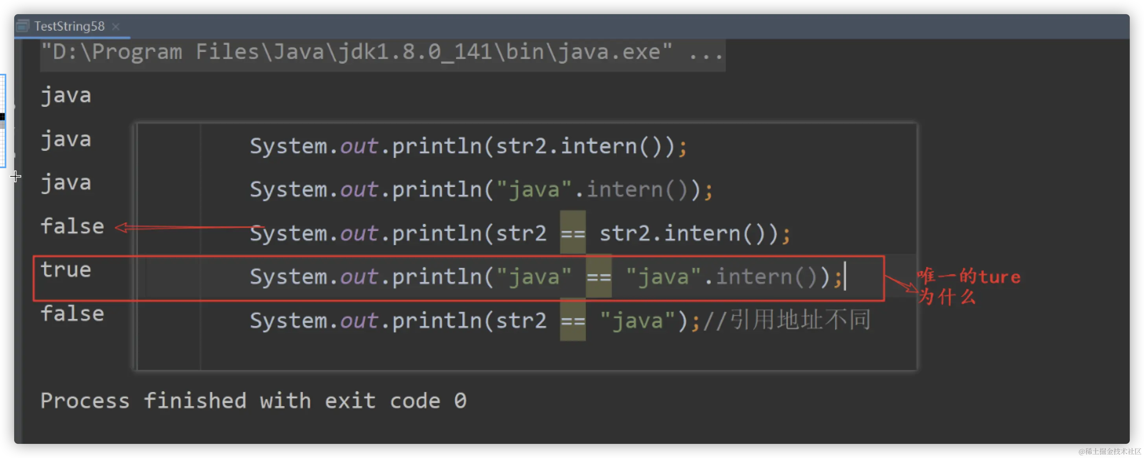1144x458 pixels.
Task: Select the TestString58 tab label
Action: click(69, 27)
